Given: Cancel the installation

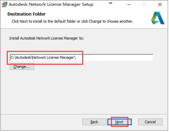Looking at the screenshot, I should pyautogui.click(x=151, y=123).
